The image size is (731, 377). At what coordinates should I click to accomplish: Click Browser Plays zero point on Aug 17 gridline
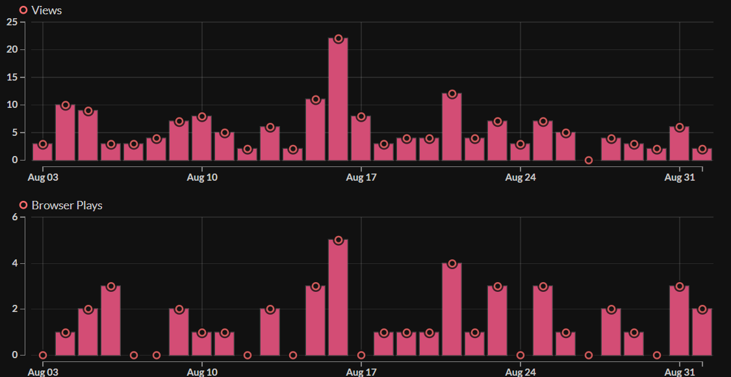(x=361, y=355)
